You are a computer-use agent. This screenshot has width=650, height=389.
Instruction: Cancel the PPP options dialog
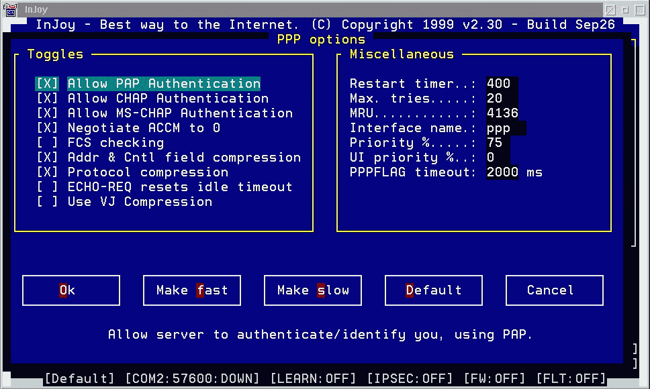click(x=555, y=290)
